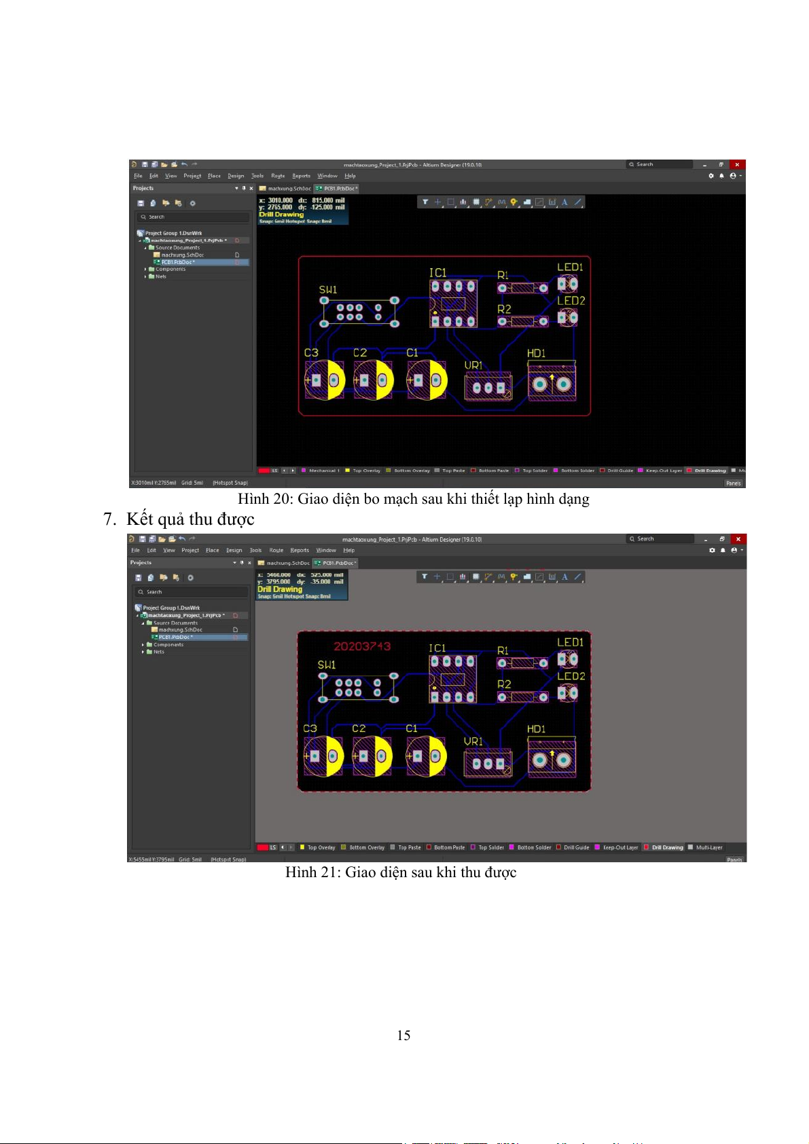The height and width of the screenshot is (1144, 809).
Task: Click the notifications bell icon in upper window
Action: 721,176
